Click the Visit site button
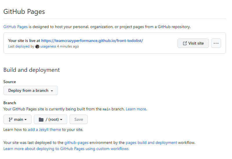 (x=193, y=43)
